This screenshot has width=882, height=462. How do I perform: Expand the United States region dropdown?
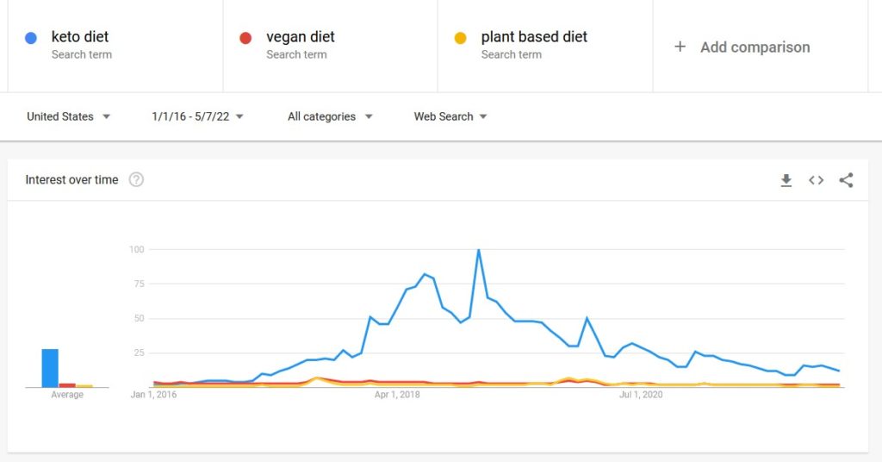coord(69,116)
